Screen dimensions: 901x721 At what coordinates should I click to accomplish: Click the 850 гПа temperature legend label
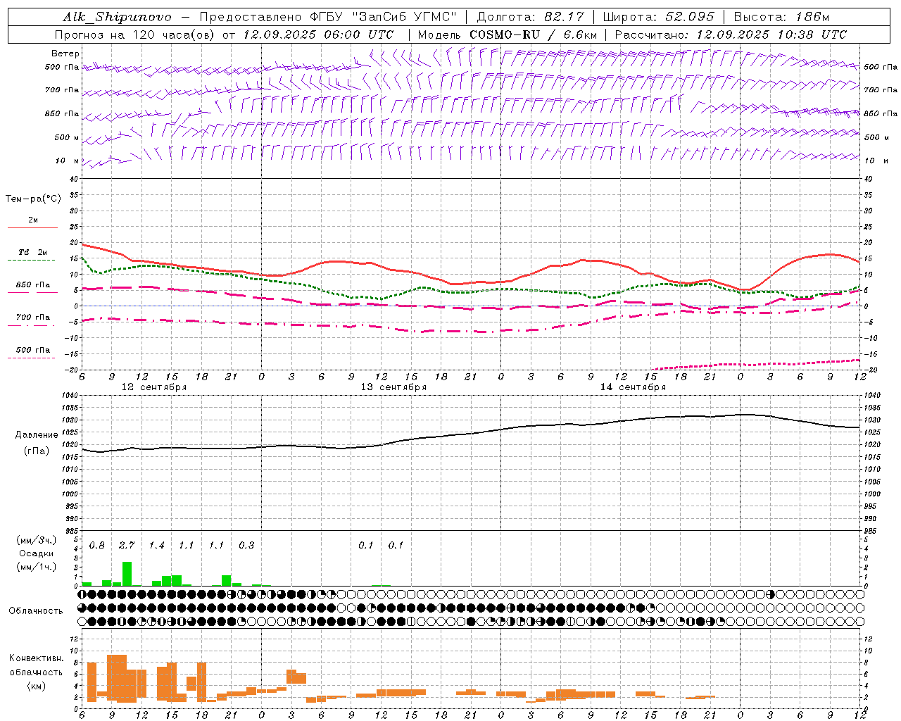(x=33, y=285)
